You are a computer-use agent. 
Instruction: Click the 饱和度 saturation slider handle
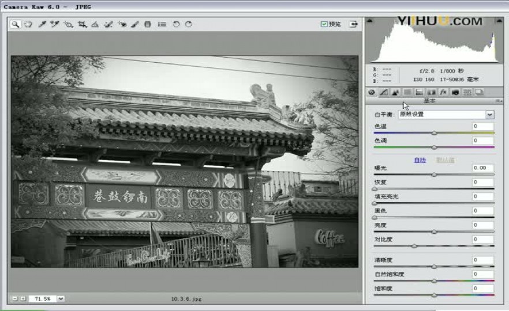pyautogui.click(x=434, y=295)
